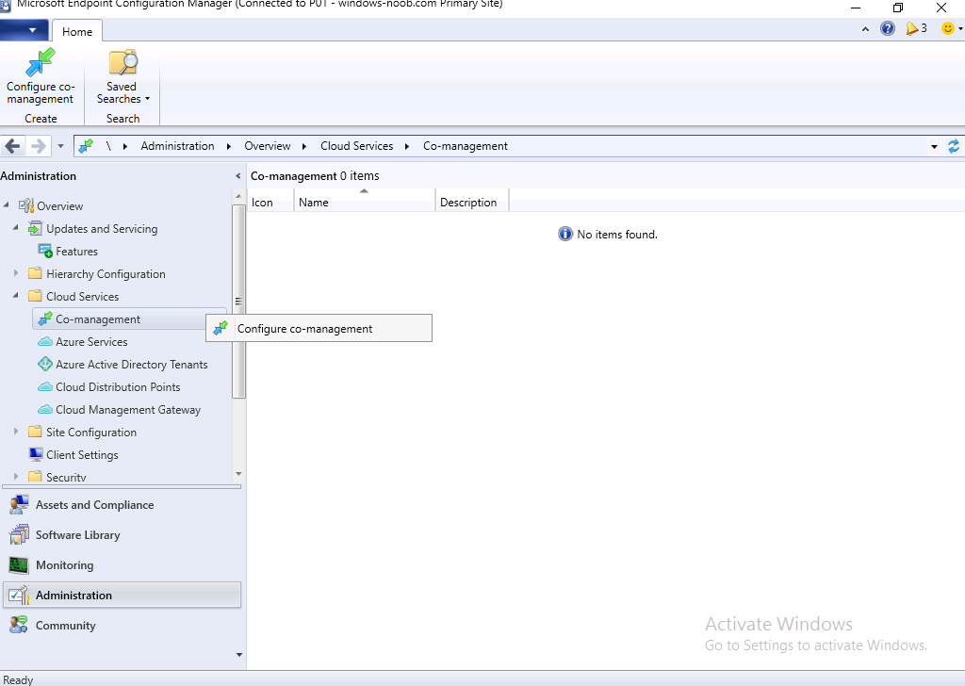
Task: Select the Client Settings tree item
Action: click(82, 455)
